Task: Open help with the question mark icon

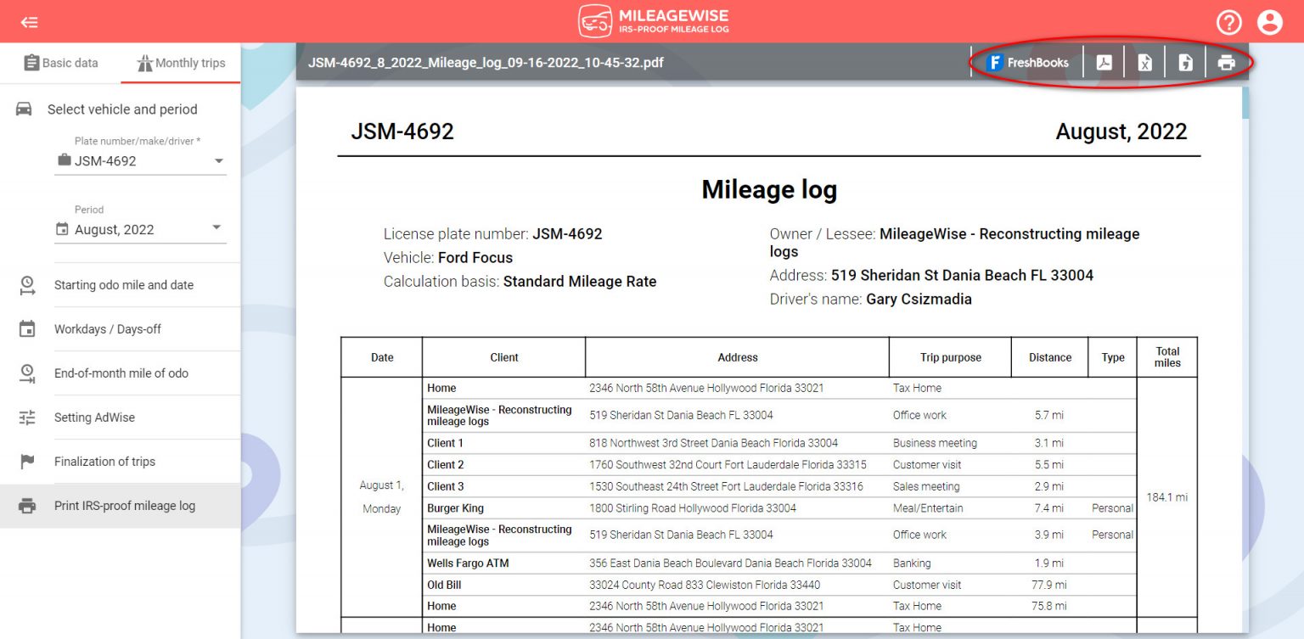Action: [1228, 22]
